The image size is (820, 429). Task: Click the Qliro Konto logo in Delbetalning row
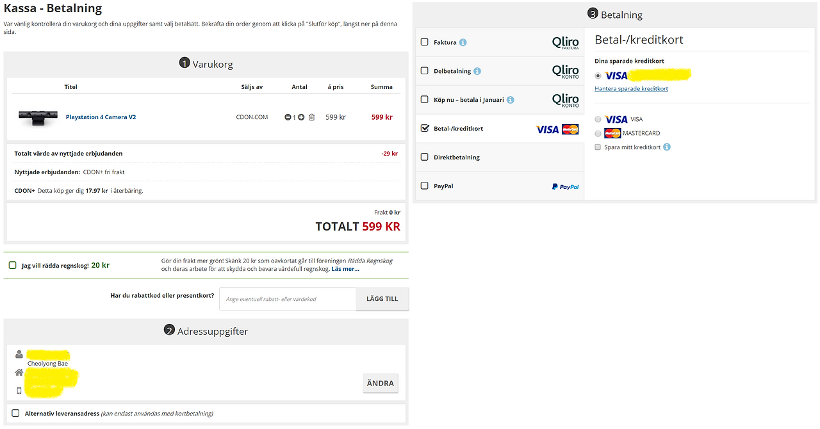[x=566, y=72]
